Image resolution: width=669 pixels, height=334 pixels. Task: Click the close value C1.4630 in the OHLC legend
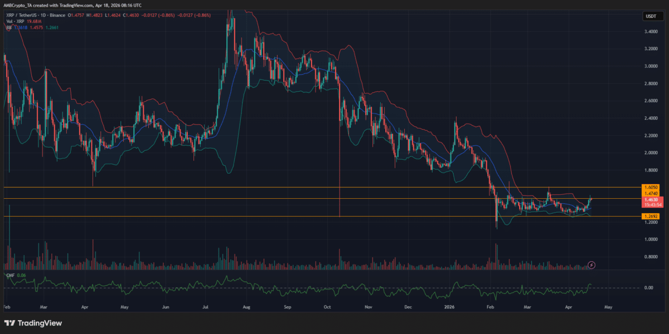click(130, 14)
